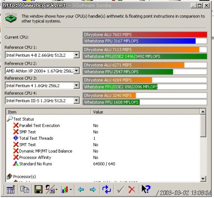This screenshot has width=214, height=198.
Task: Select the SMP Test row label
Action: coord(27,132)
